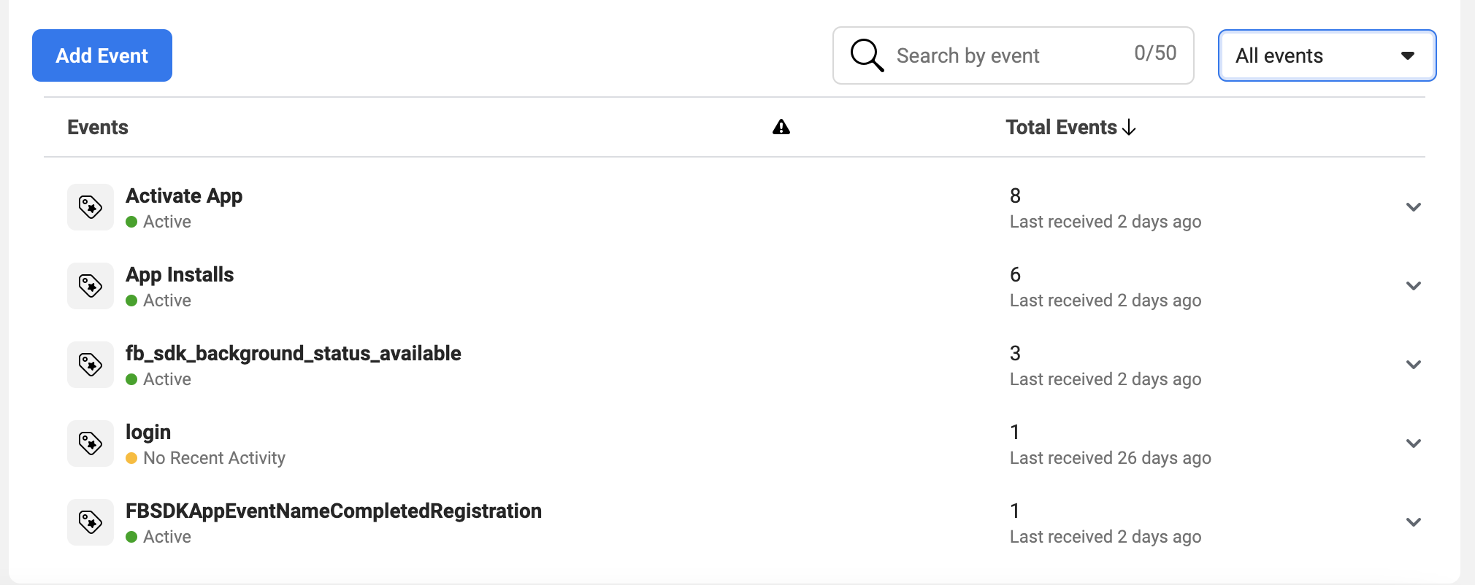Screen dimensions: 1475x585
Task: Expand the fb_sdk_background_status_available row chevron
Action: (1413, 365)
